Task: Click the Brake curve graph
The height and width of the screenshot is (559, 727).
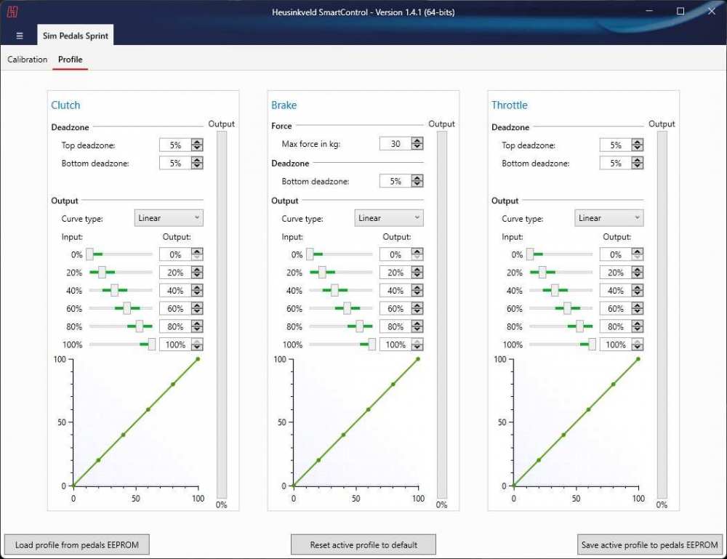Action: pyautogui.click(x=356, y=422)
